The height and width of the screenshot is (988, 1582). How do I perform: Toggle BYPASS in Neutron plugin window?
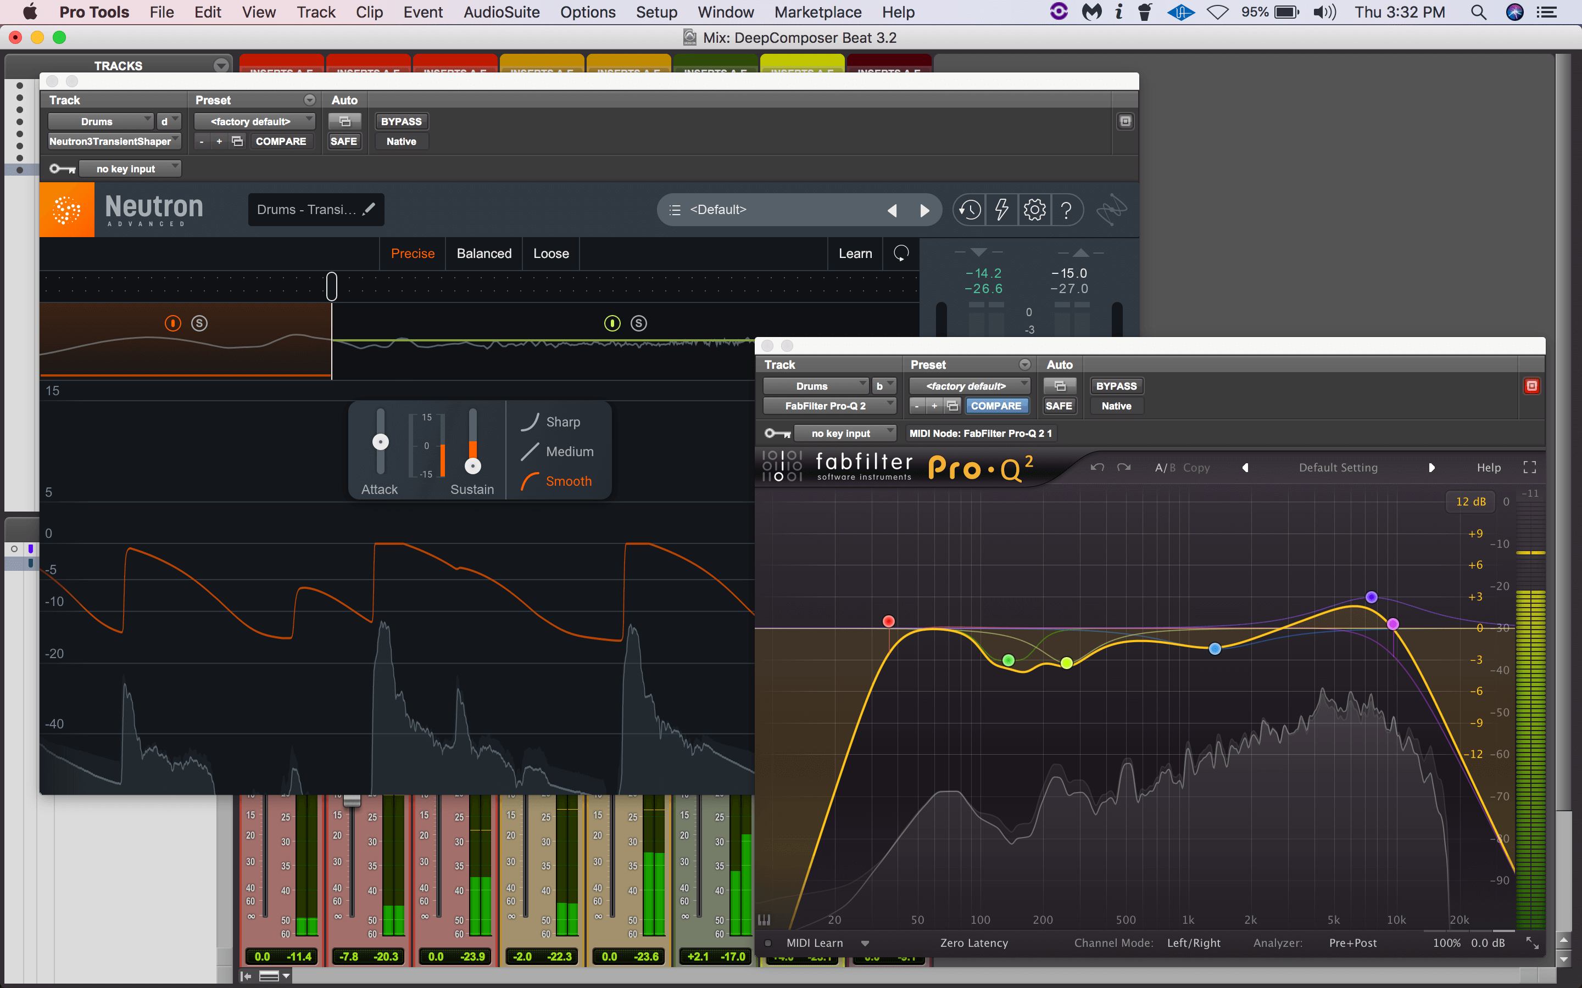(x=402, y=121)
